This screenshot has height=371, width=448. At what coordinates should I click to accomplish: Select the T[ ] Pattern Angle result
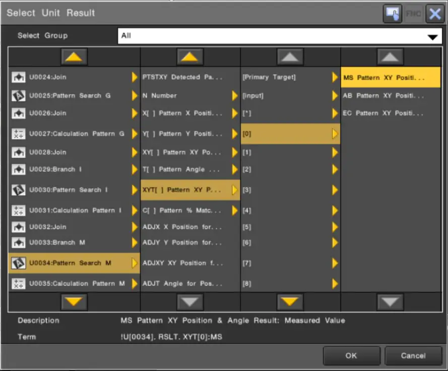click(182, 170)
